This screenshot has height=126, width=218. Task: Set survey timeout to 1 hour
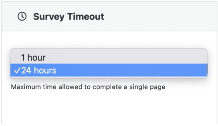33,58
